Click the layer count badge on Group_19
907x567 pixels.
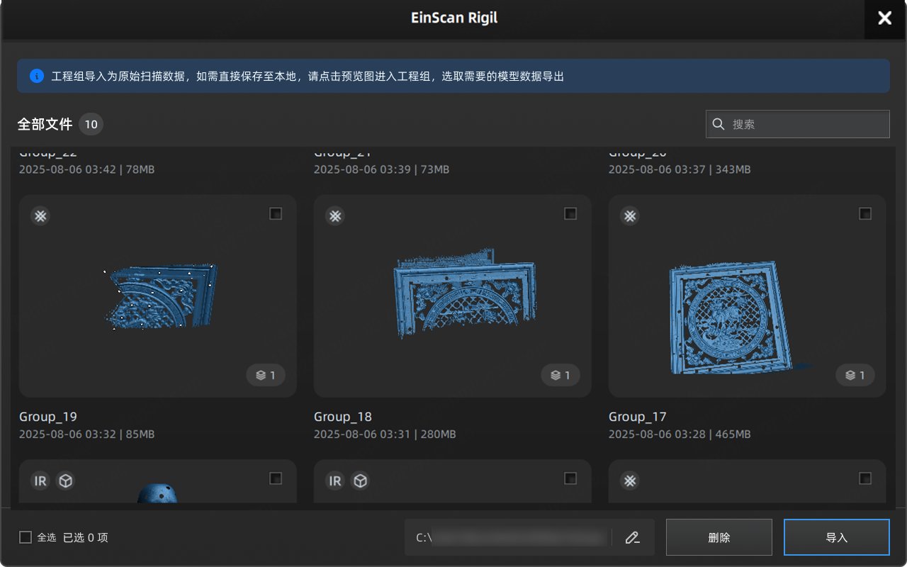(266, 375)
